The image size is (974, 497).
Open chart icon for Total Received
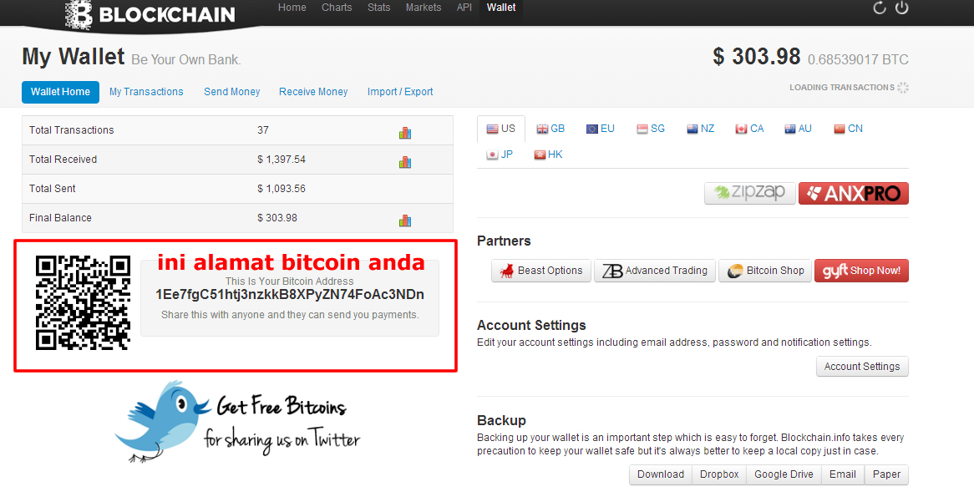pyautogui.click(x=405, y=161)
